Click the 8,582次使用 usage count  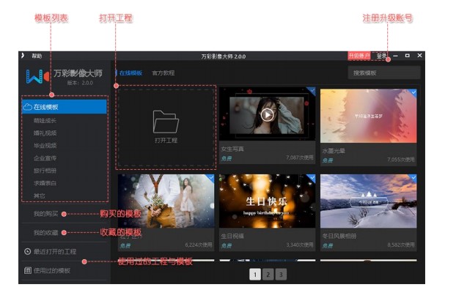pyautogui.click(x=401, y=245)
